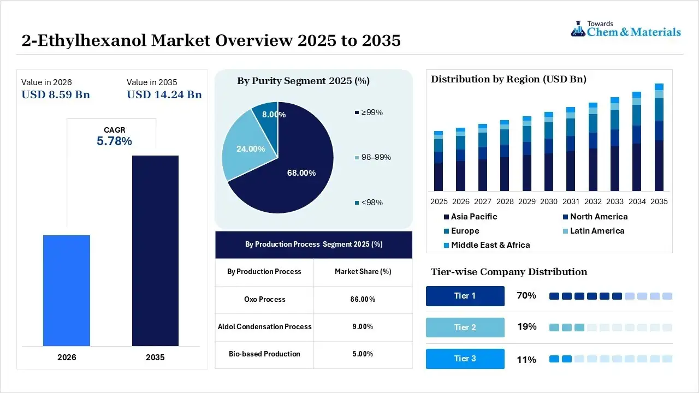Viewport: 699px width, 393px height.
Task: Click the Asia Pacific legend swatch
Action: pos(446,217)
